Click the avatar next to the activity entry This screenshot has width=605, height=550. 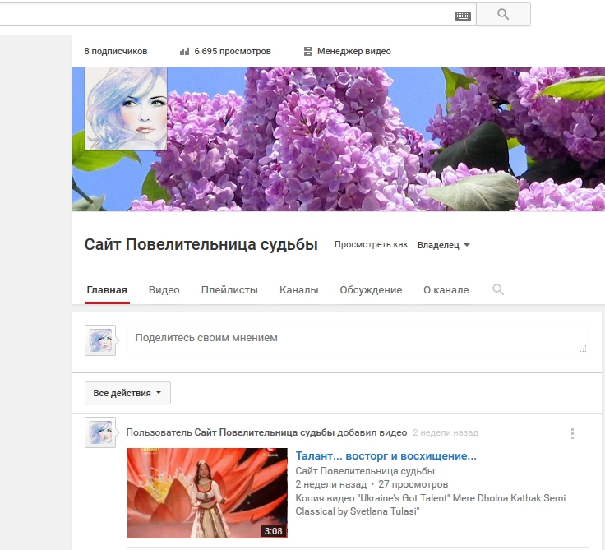click(99, 432)
